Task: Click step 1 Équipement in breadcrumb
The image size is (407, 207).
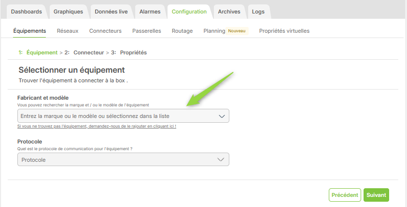Action: pos(38,52)
